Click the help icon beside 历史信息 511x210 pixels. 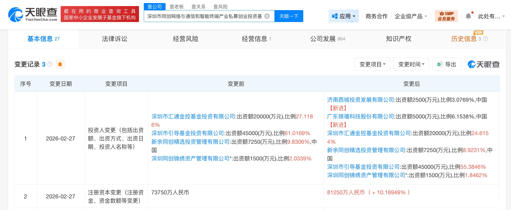pyautogui.click(x=485, y=39)
